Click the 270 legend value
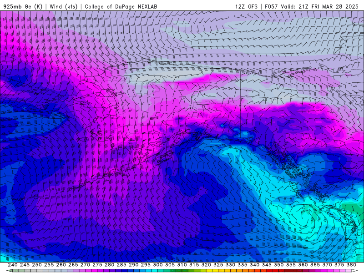Image resolution: width=364 pixels, height=273 pixels. 85,265
